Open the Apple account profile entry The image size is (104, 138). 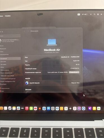pos(10,41)
